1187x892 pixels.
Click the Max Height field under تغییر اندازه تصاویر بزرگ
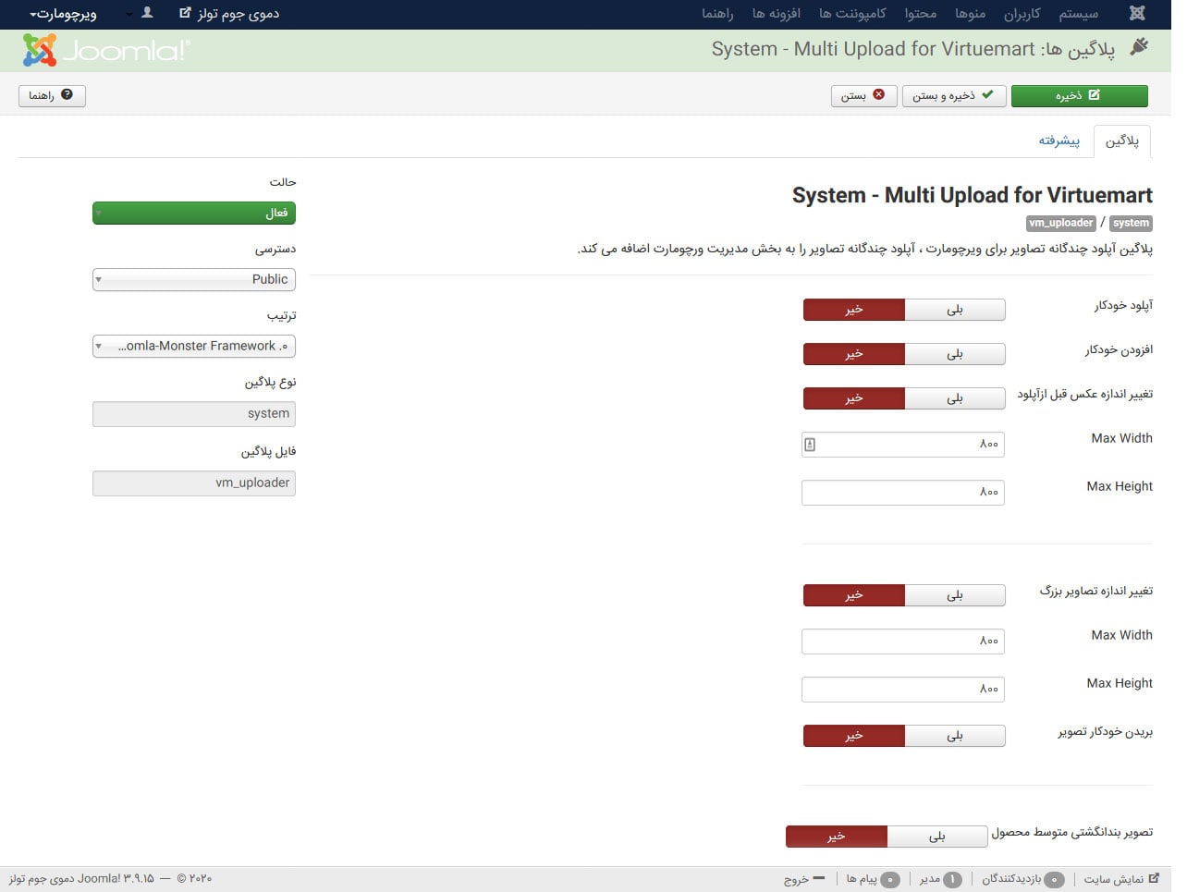902,690
